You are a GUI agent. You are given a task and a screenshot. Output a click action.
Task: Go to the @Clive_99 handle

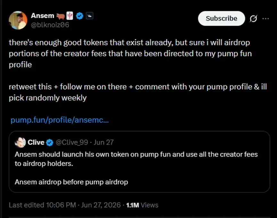click(x=72, y=142)
